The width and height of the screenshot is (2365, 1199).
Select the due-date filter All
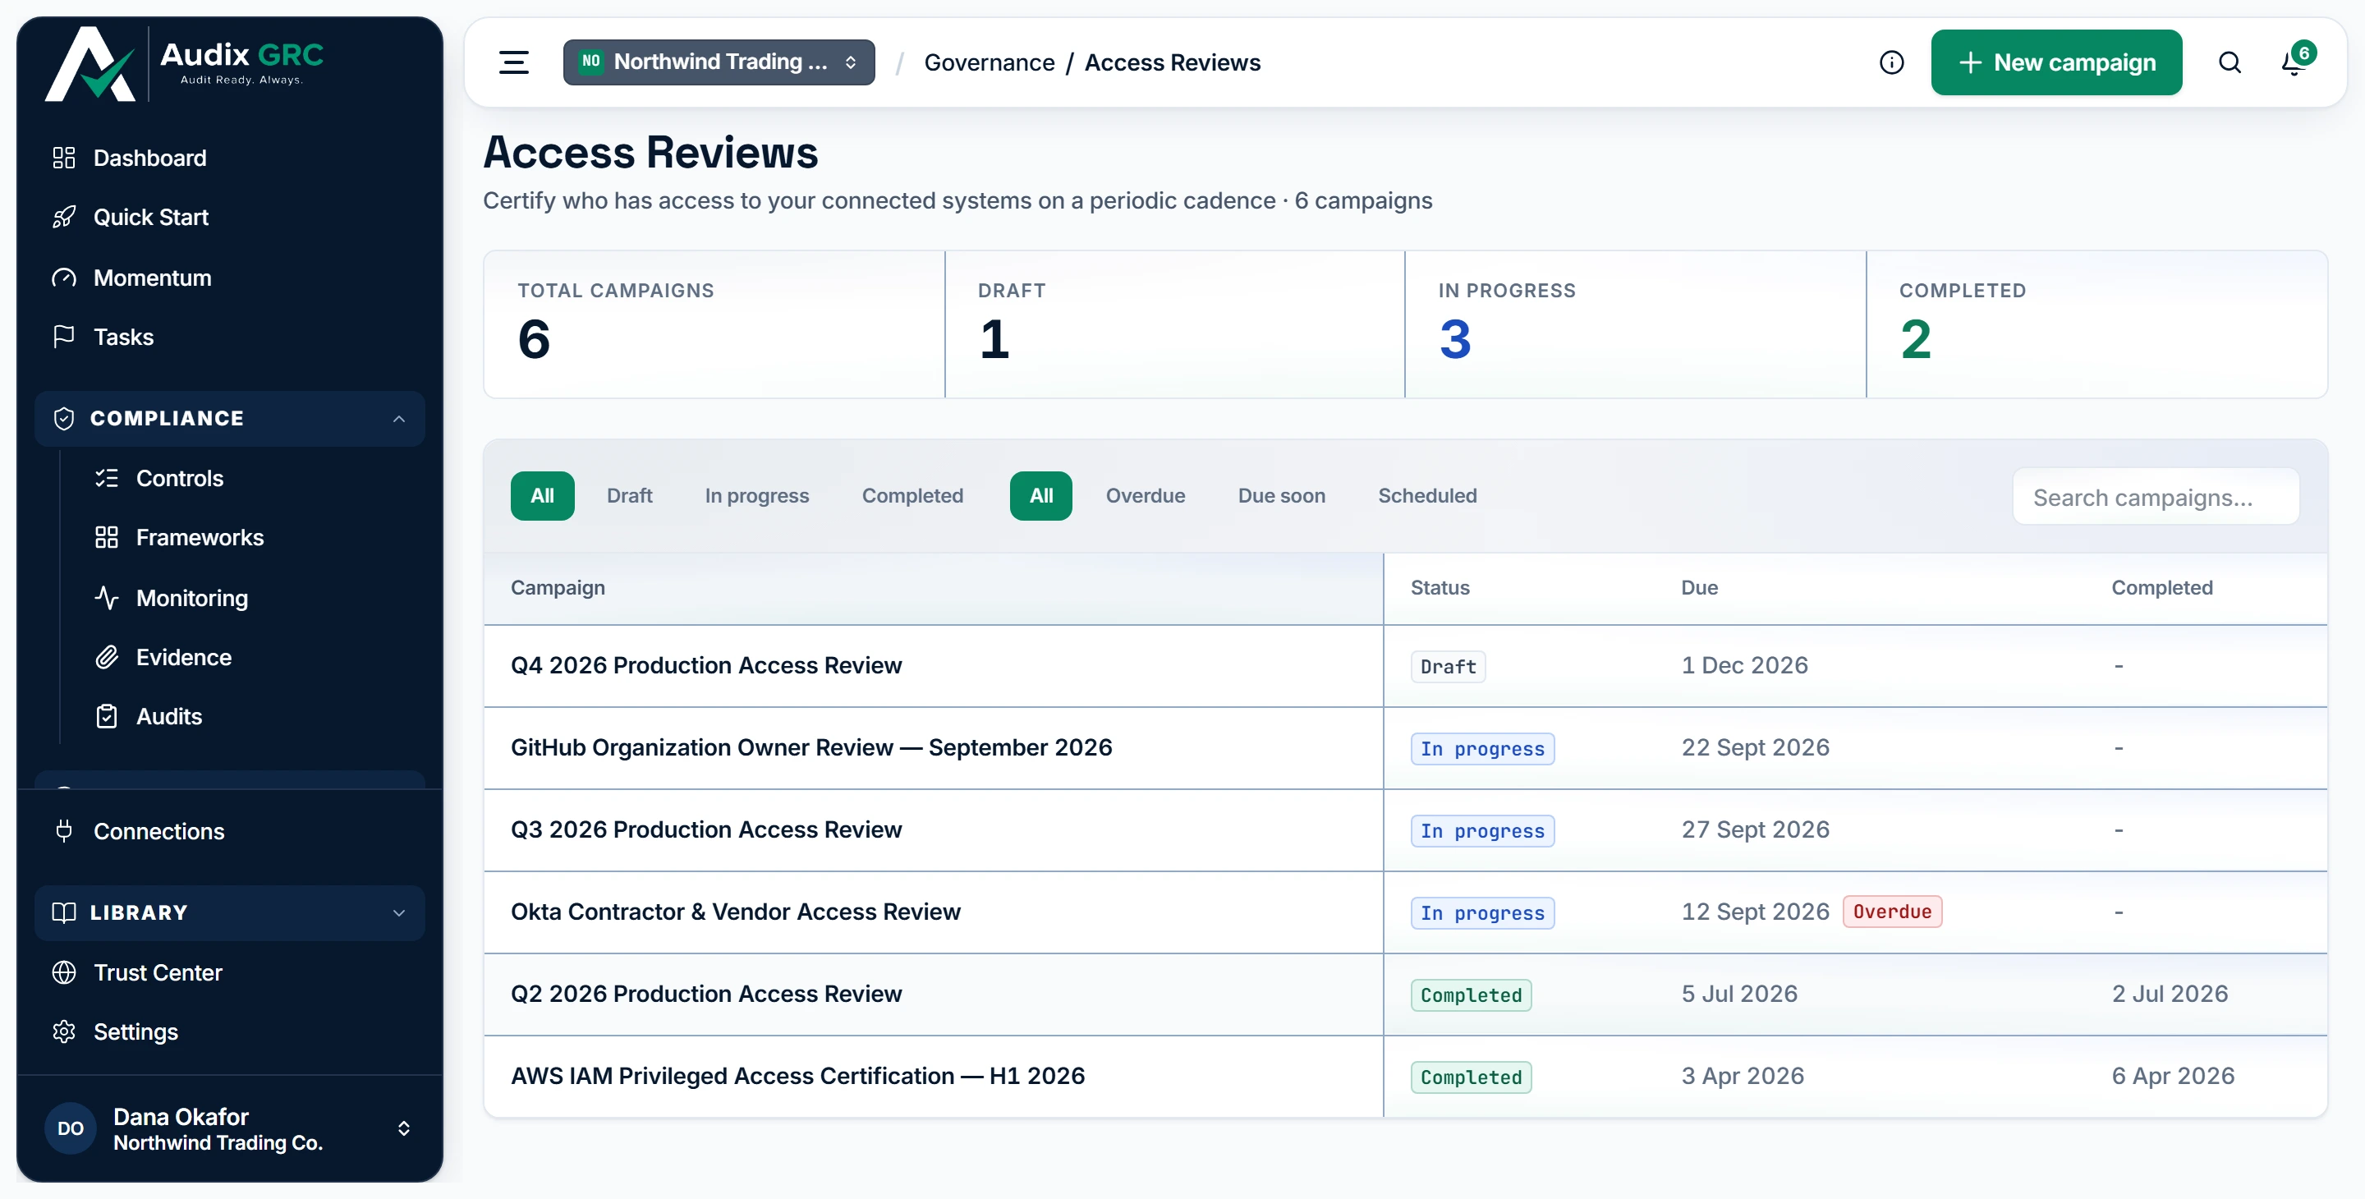[1041, 496]
